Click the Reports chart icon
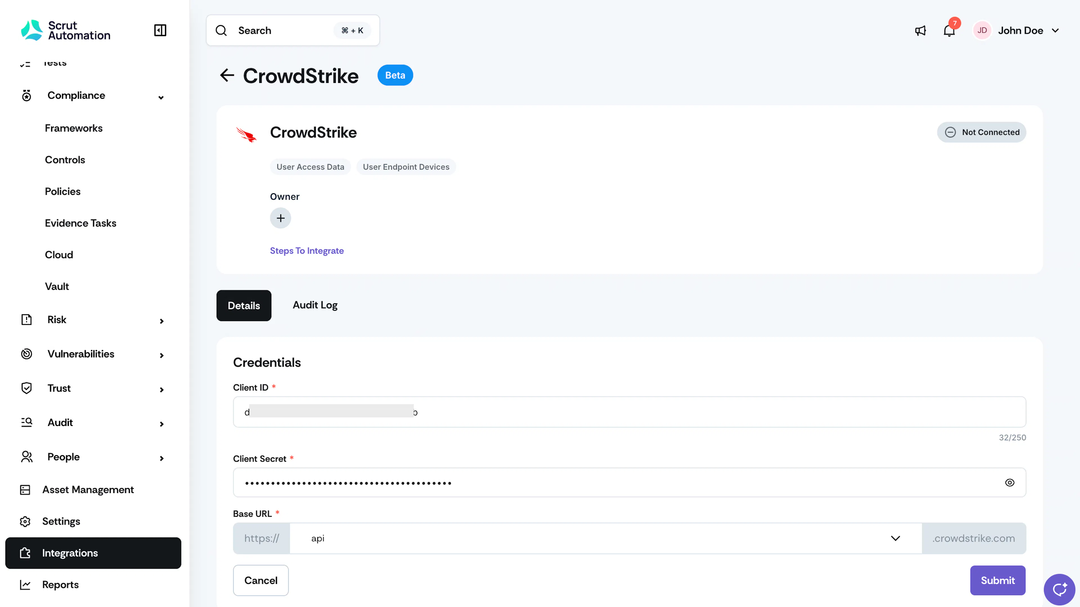Screen dimensions: 1080x607 tap(25, 585)
